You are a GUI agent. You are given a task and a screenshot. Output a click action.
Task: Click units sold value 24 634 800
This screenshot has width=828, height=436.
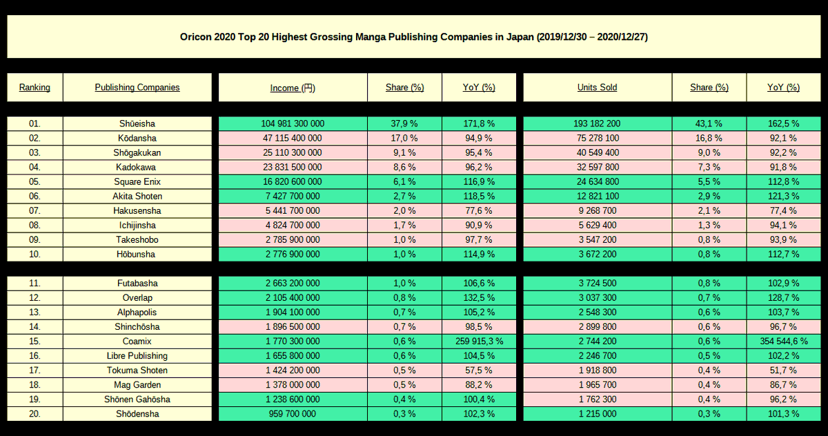coord(598,181)
